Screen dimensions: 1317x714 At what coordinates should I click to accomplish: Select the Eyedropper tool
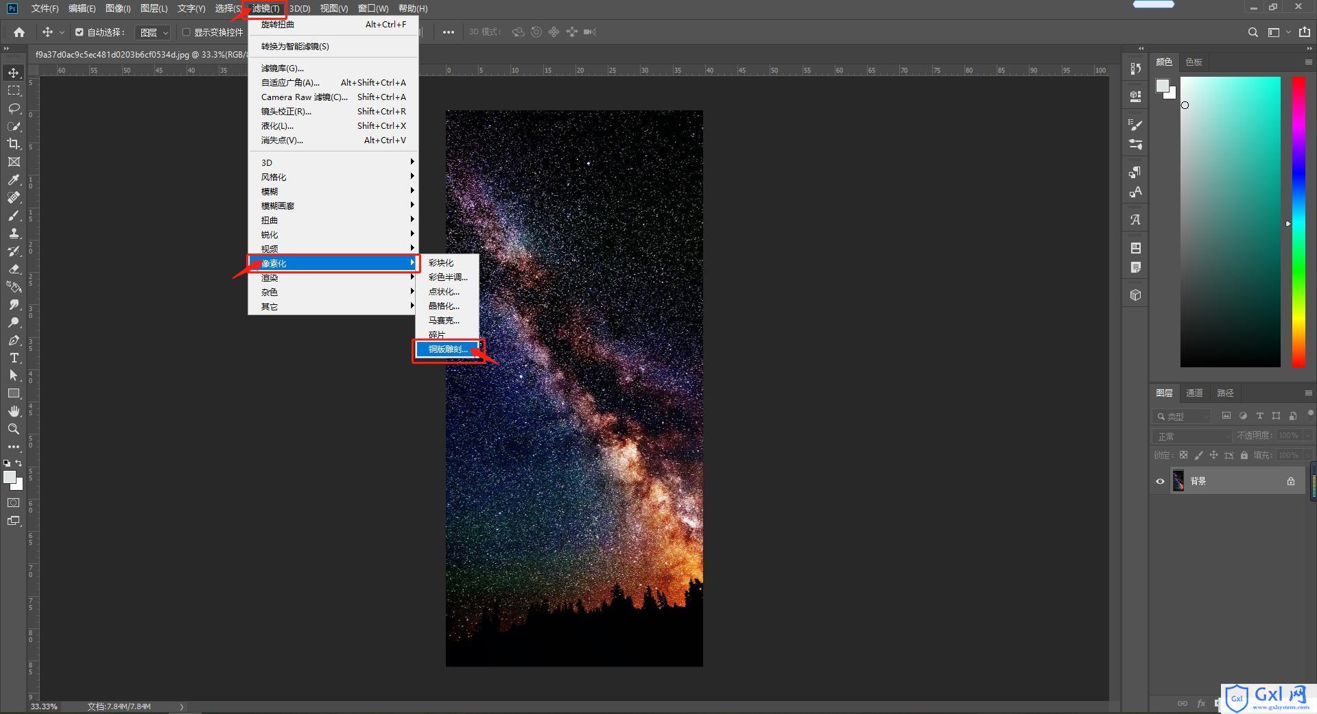14,180
